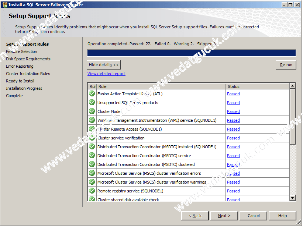Open Passed link for Cluster Remote Access

tap(233, 129)
